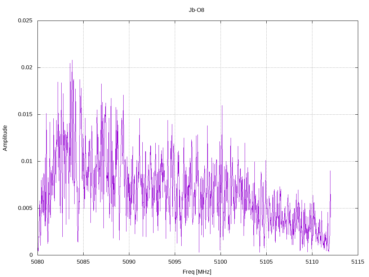Image resolution: width=369 pixels, height=277 pixels.
Task: Click the x-axis tick label "5110"
Action: click(312, 262)
